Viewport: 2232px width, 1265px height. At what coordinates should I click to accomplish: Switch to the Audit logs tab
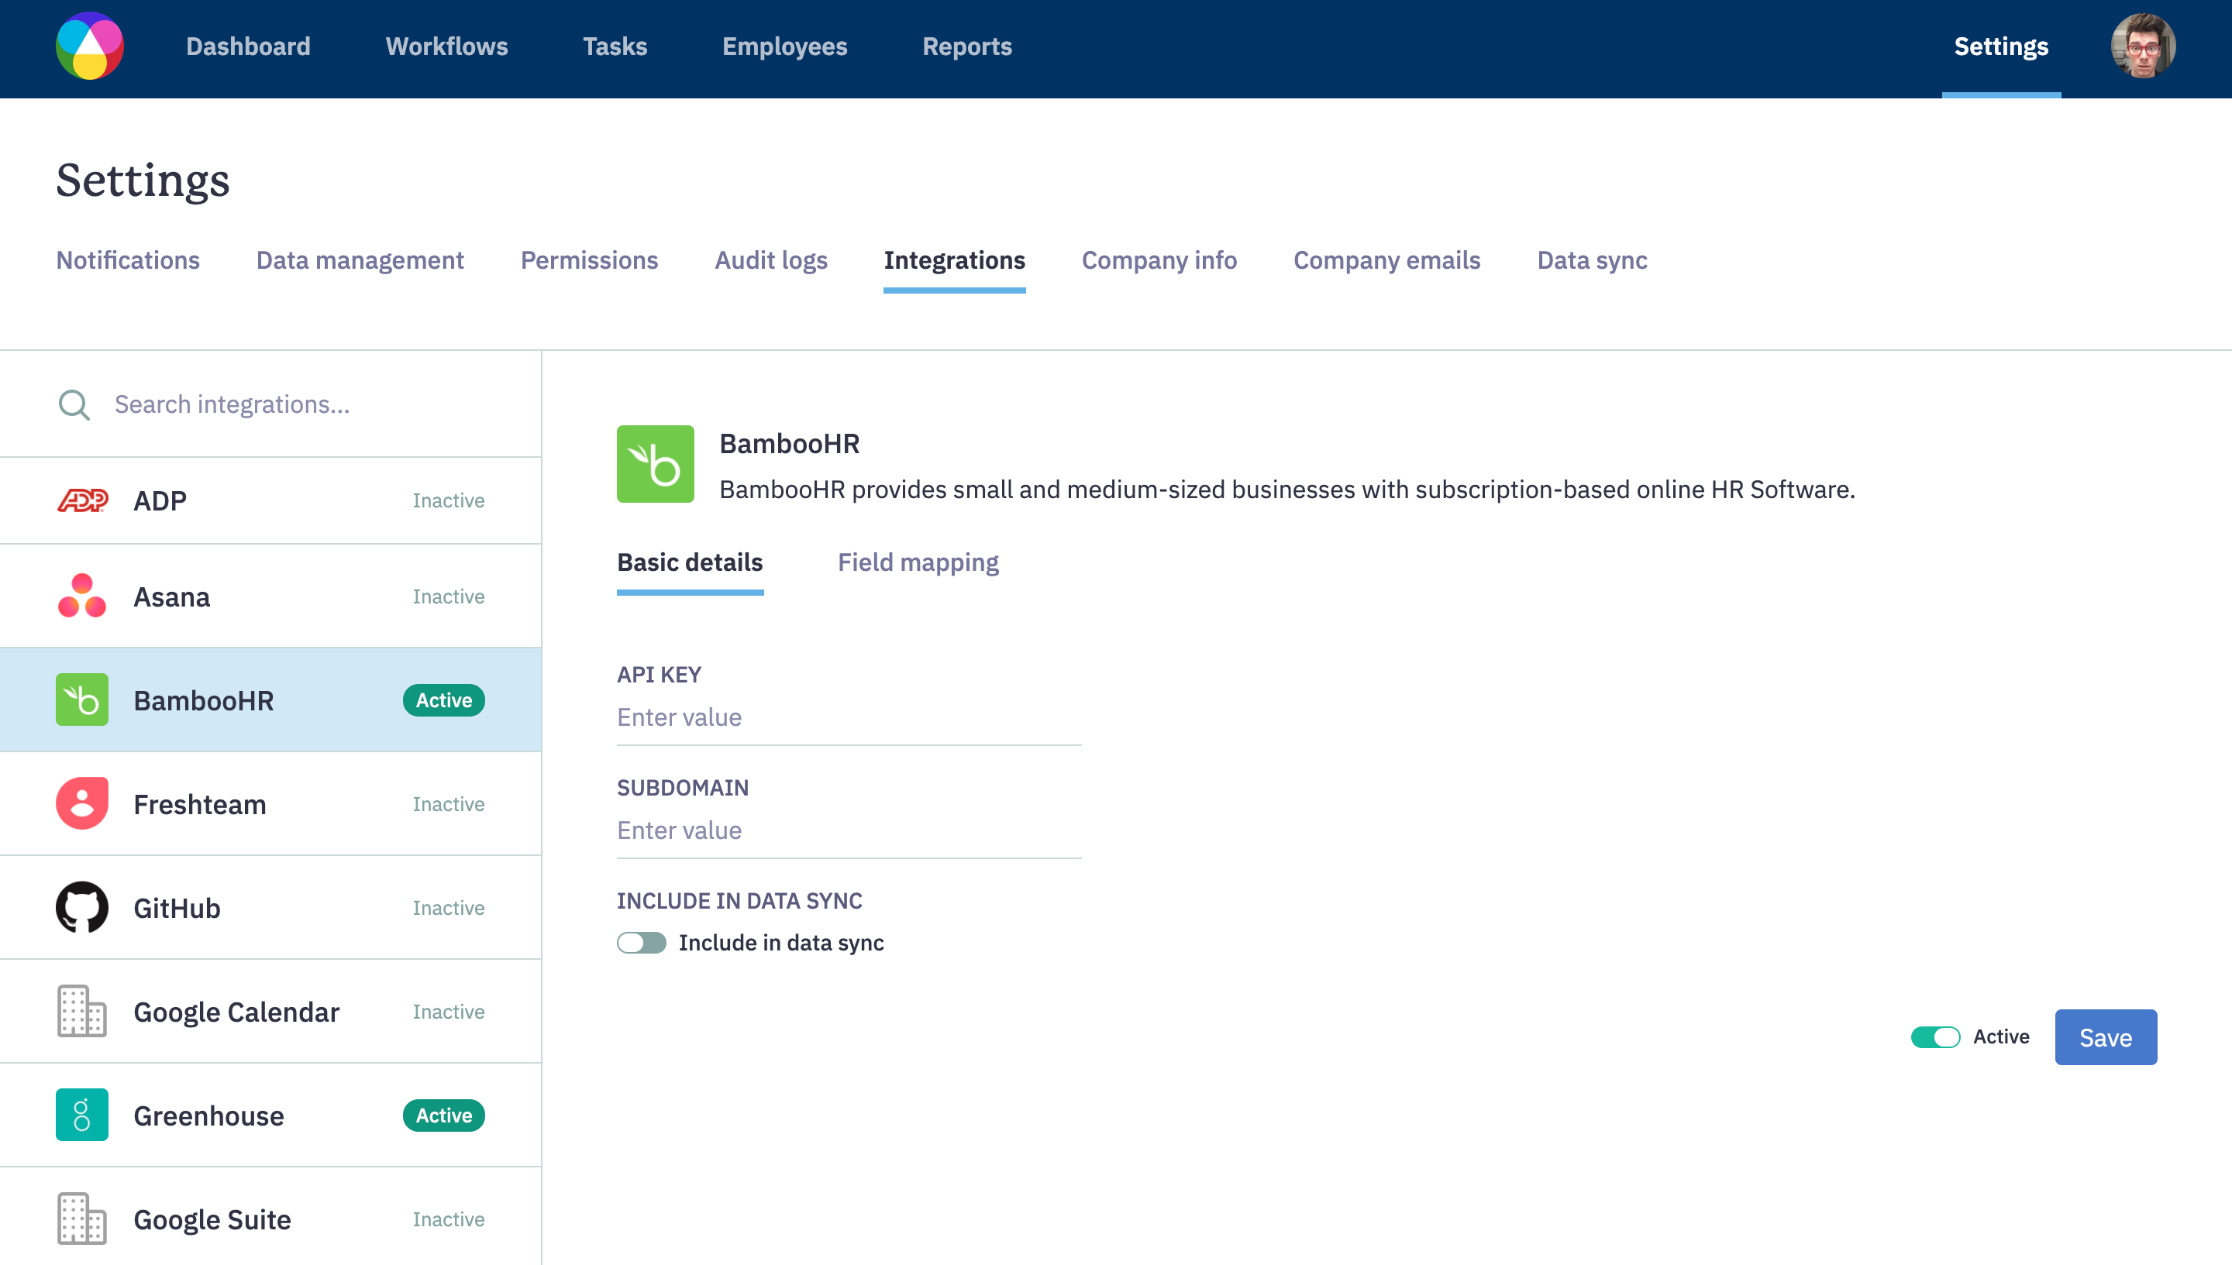pyautogui.click(x=771, y=260)
